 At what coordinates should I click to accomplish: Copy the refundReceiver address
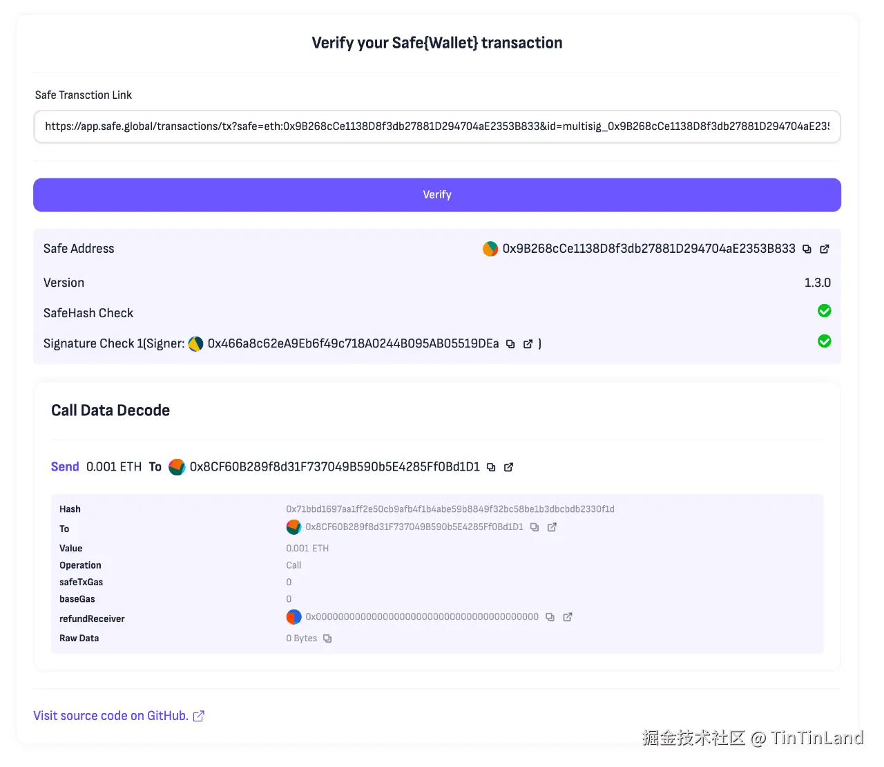point(550,617)
